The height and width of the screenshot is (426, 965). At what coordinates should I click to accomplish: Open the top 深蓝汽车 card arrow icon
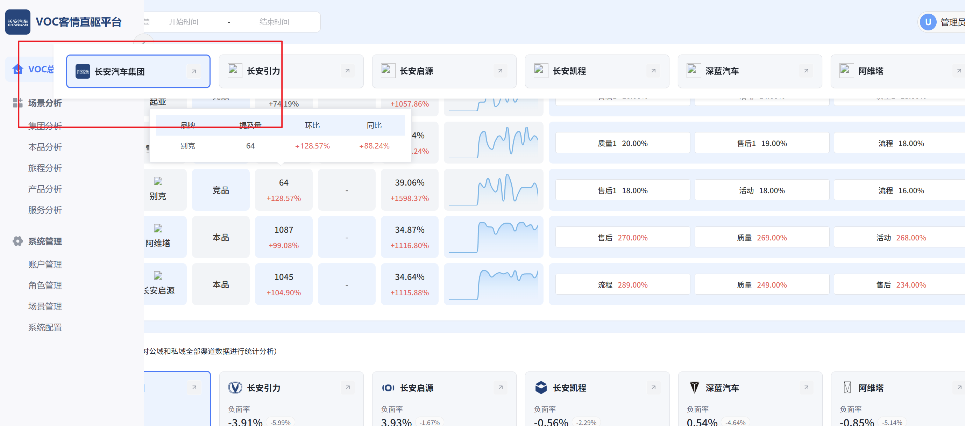point(806,71)
